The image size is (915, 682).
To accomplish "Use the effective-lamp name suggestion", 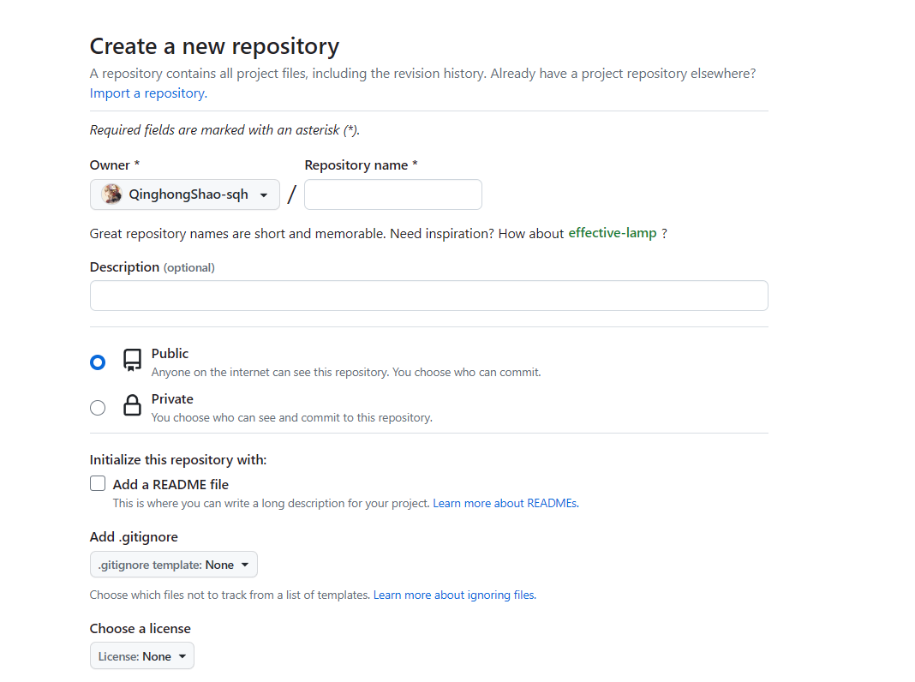I will click(x=613, y=233).
